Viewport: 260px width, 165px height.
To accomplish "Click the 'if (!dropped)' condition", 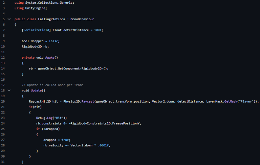I will pyautogui.click(x=48, y=129).
